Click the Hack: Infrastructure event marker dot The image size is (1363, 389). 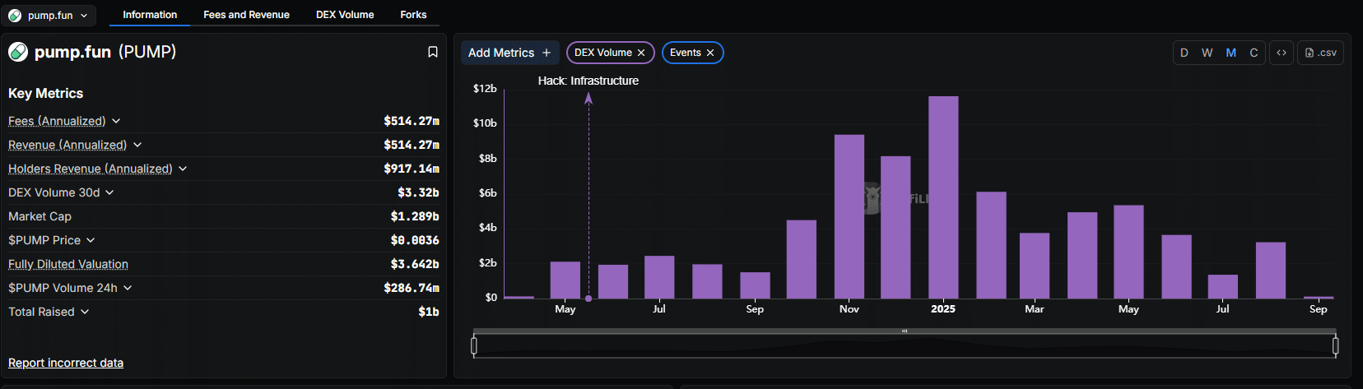tap(588, 299)
